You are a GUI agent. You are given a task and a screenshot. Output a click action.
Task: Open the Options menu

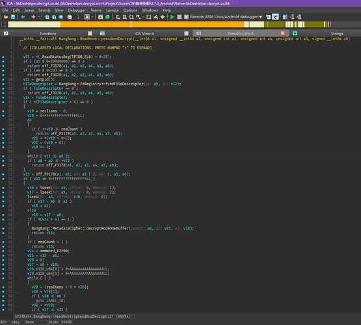click(130, 10)
